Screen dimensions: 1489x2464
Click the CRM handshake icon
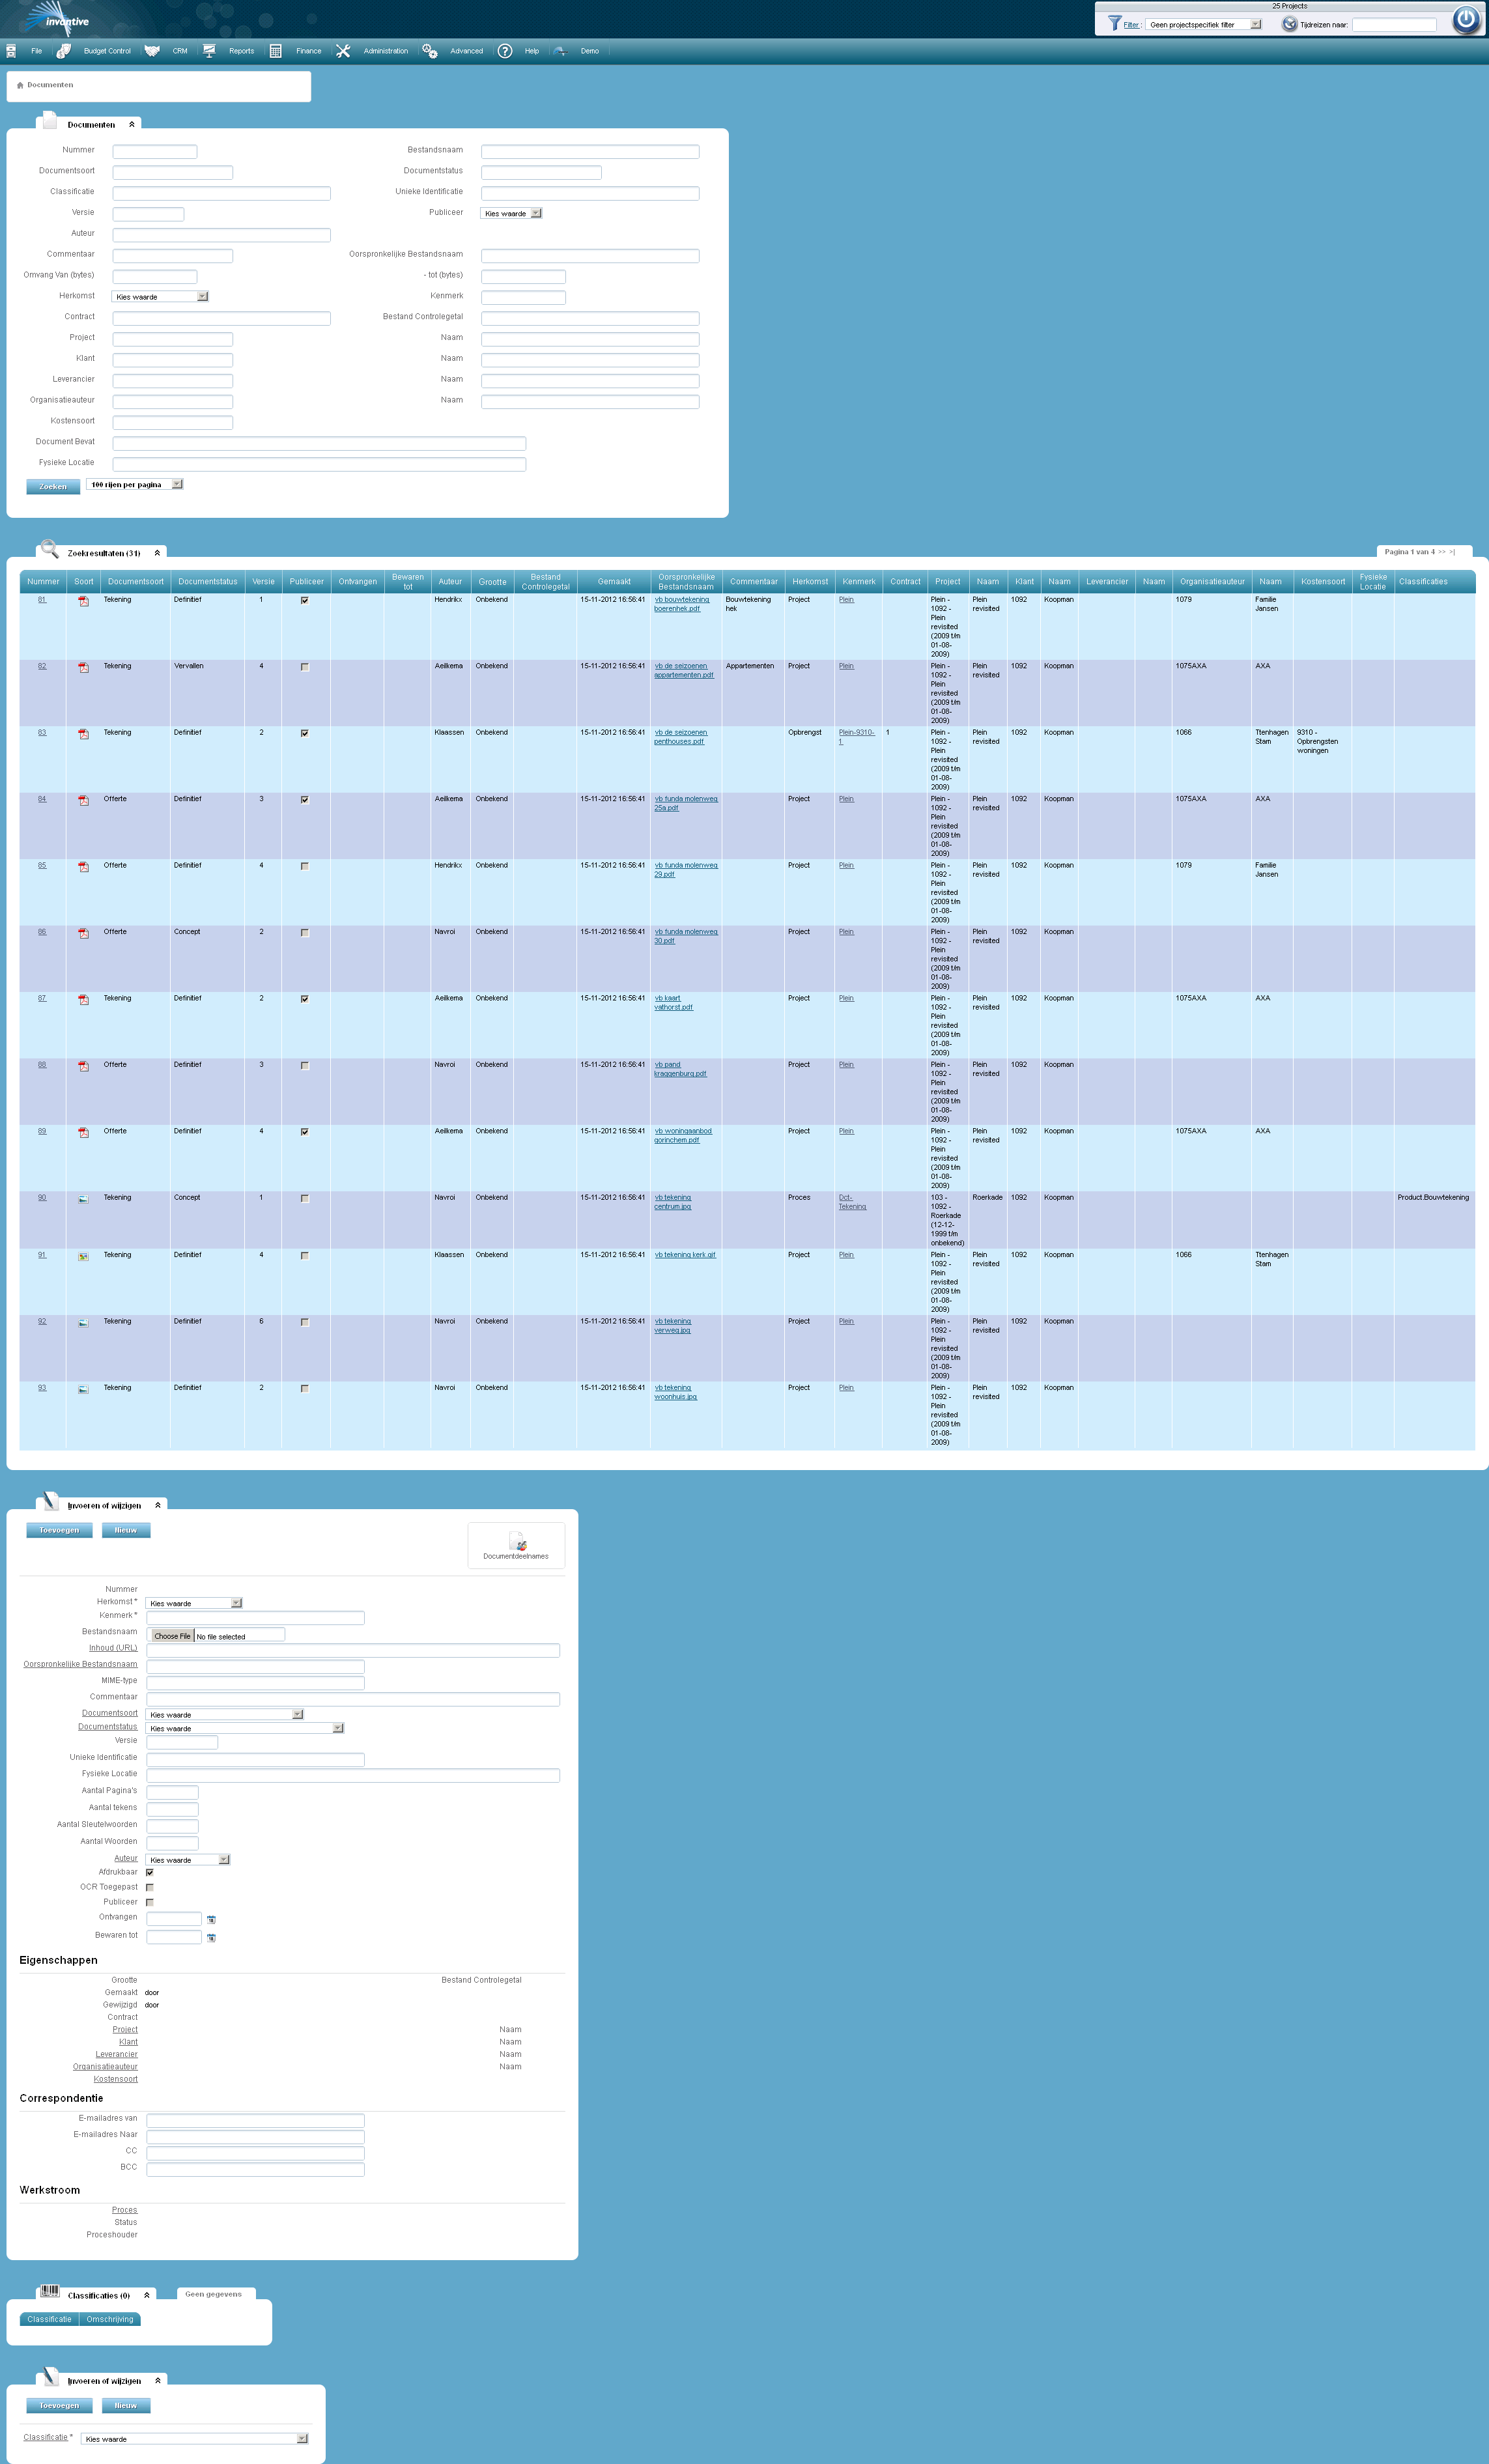(152, 51)
